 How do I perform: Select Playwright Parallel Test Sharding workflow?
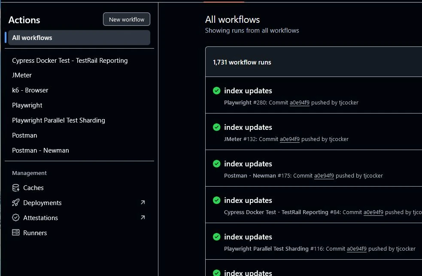pos(58,120)
